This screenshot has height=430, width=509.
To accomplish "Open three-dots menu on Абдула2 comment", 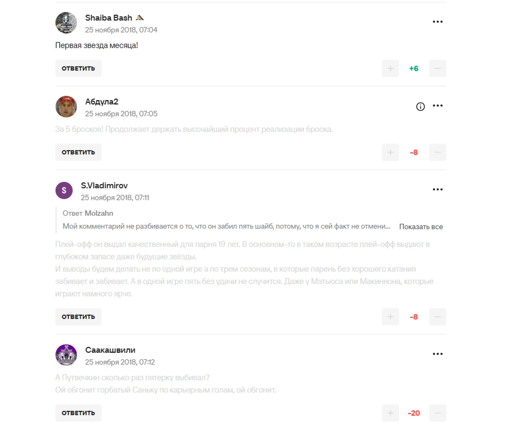I will [x=438, y=106].
